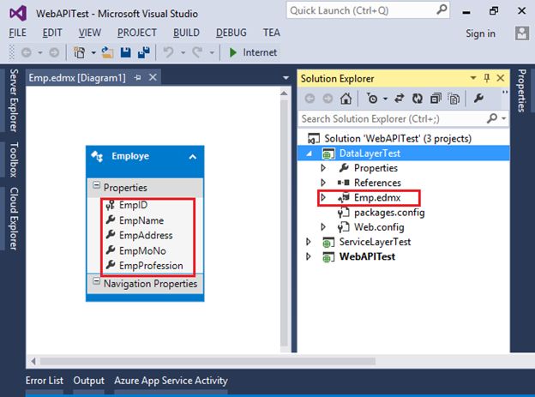Open the BUILD menu
The height and width of the screenshot is (397, 535).
click(x=186, y=33)
